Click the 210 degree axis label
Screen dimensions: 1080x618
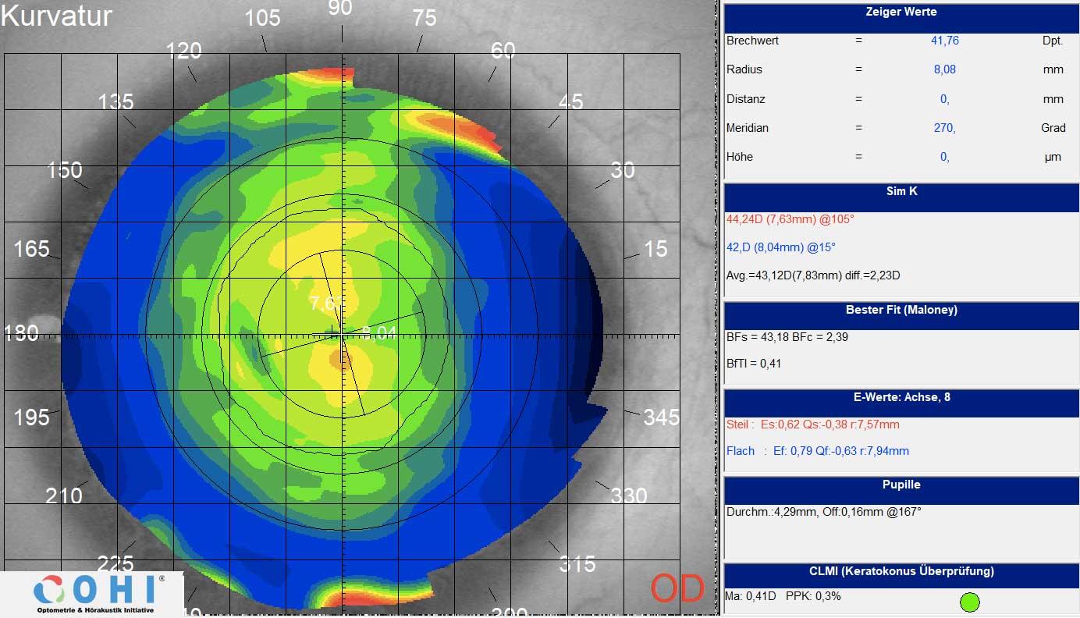tap(64, 495)
